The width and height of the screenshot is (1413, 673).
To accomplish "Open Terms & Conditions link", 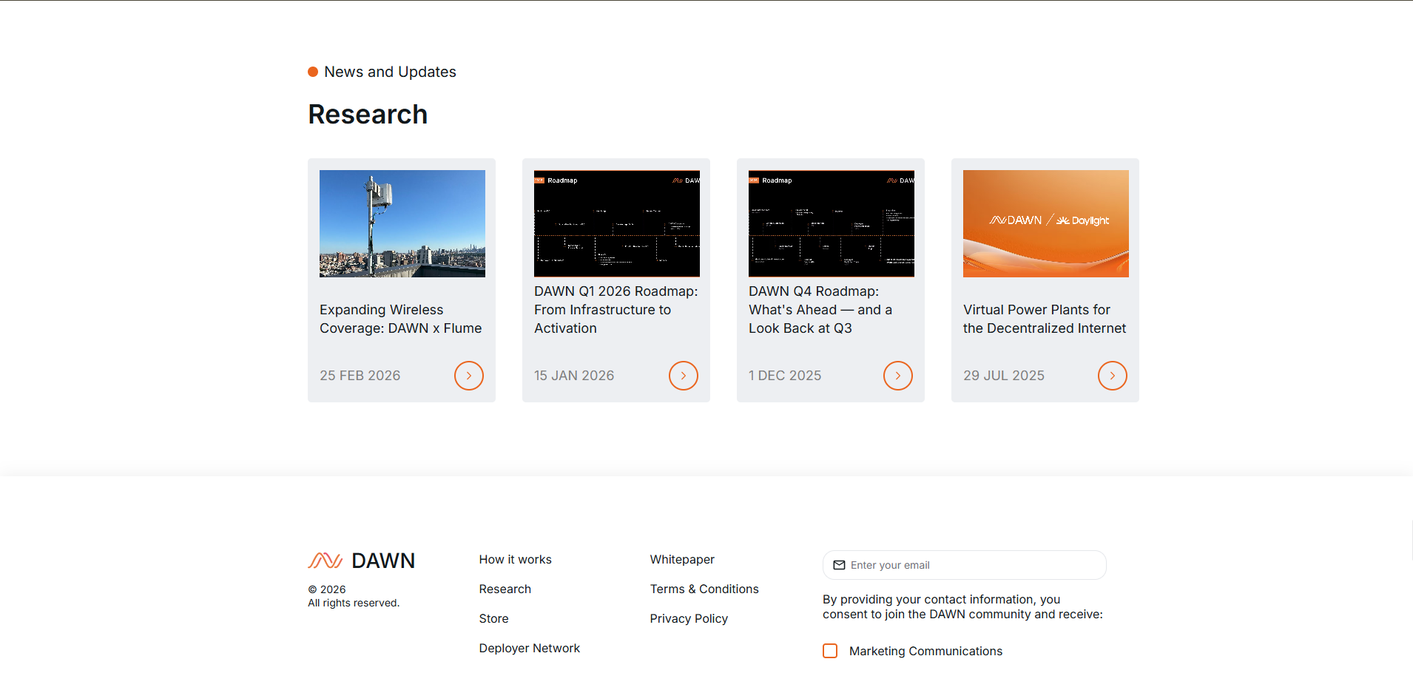I will click(704, 589).
